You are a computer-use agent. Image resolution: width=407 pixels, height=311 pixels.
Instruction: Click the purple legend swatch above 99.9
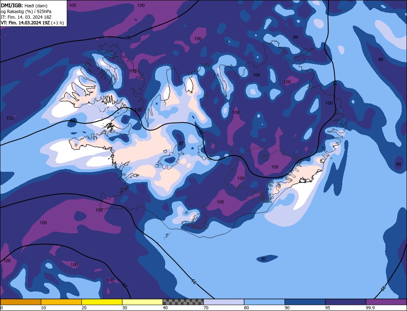pyautogui.click(x=386, y=302)
